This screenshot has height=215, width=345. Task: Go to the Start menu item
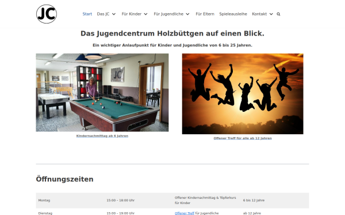click(87, 14)
